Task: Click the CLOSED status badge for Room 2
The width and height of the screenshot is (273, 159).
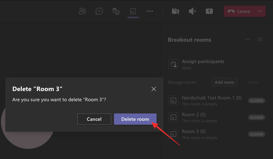Action: click(256, 117)
